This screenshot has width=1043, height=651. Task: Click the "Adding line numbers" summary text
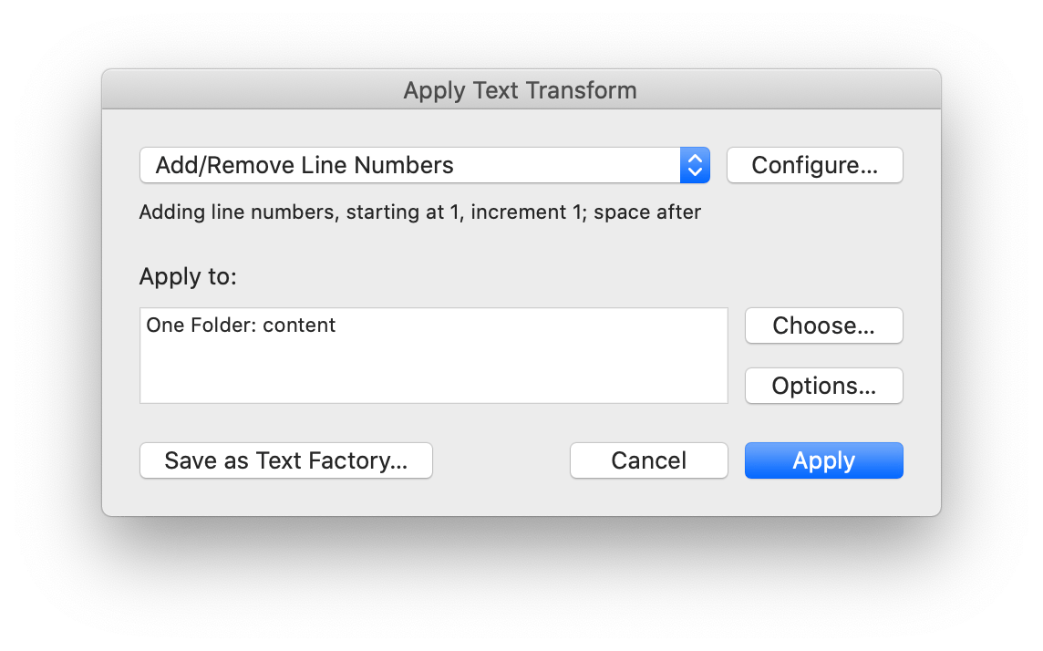click(x=239, y=213)
